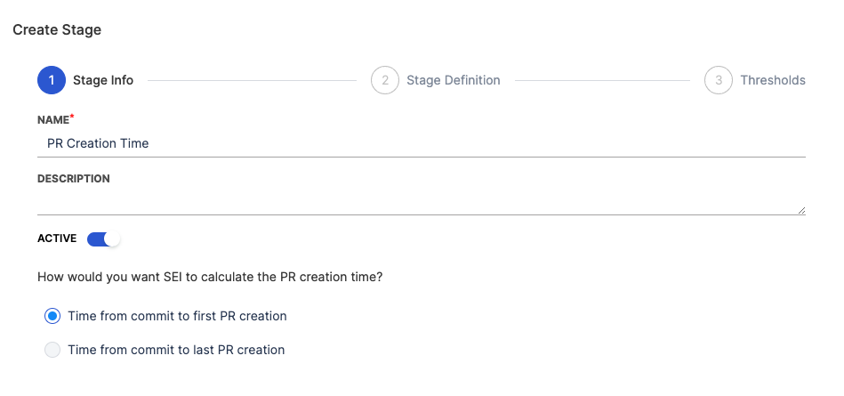Click the DESCRIPTION field label
This screenshot has height=396, width=844.
(x=74, y=179)
